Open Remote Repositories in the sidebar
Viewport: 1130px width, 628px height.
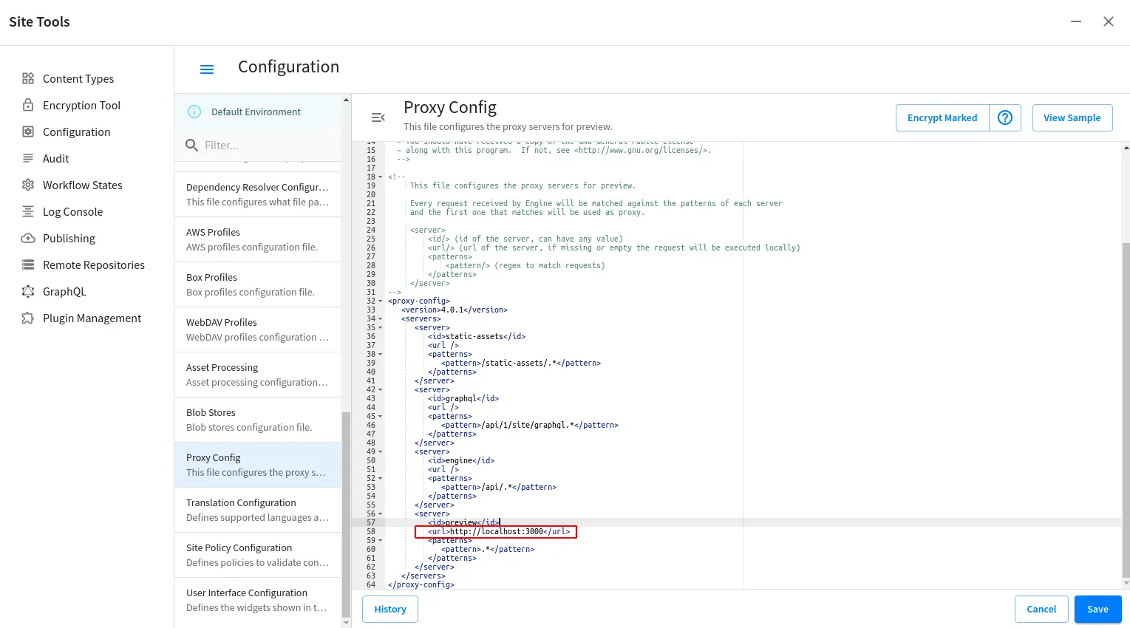(93, 264)
